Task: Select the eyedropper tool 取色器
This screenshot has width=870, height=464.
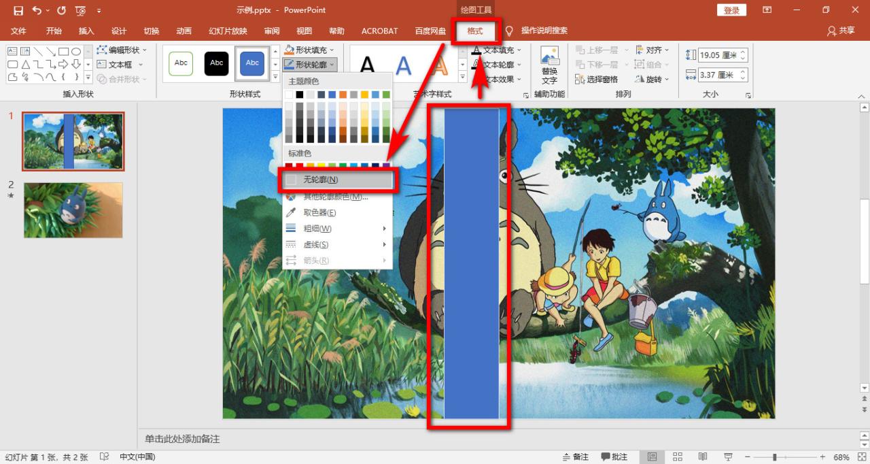Action: coord(319,212)
